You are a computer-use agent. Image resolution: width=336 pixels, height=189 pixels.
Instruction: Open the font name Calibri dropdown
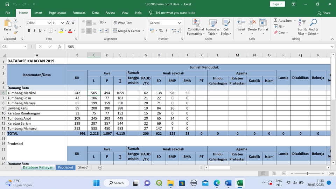[49, 23]
